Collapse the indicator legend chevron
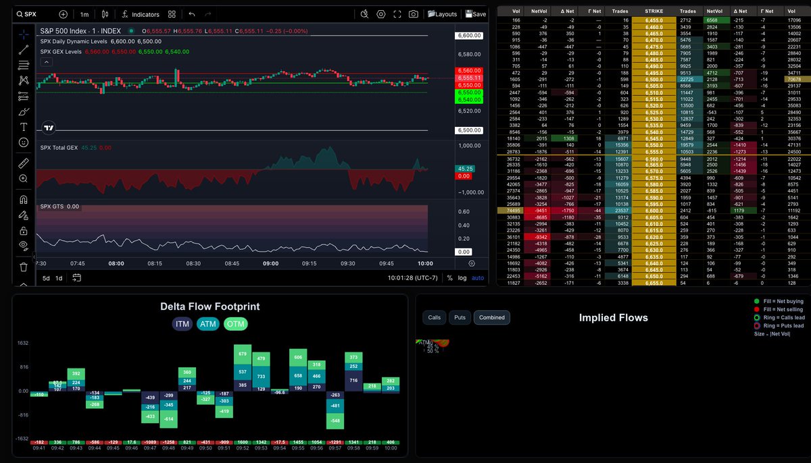 click(x=47, y=61)
